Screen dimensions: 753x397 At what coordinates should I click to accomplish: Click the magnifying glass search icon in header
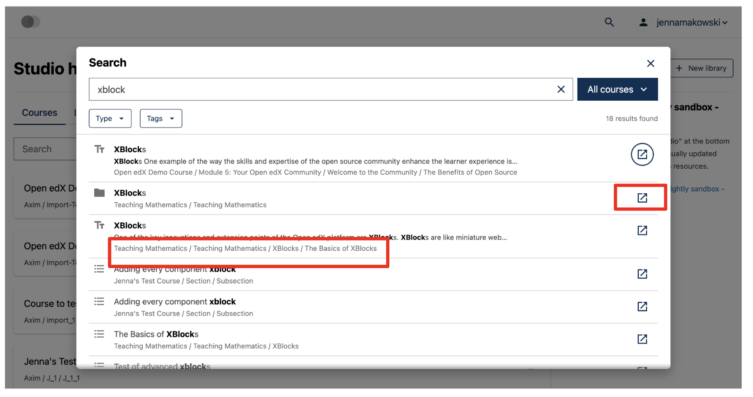click(609, 22)
